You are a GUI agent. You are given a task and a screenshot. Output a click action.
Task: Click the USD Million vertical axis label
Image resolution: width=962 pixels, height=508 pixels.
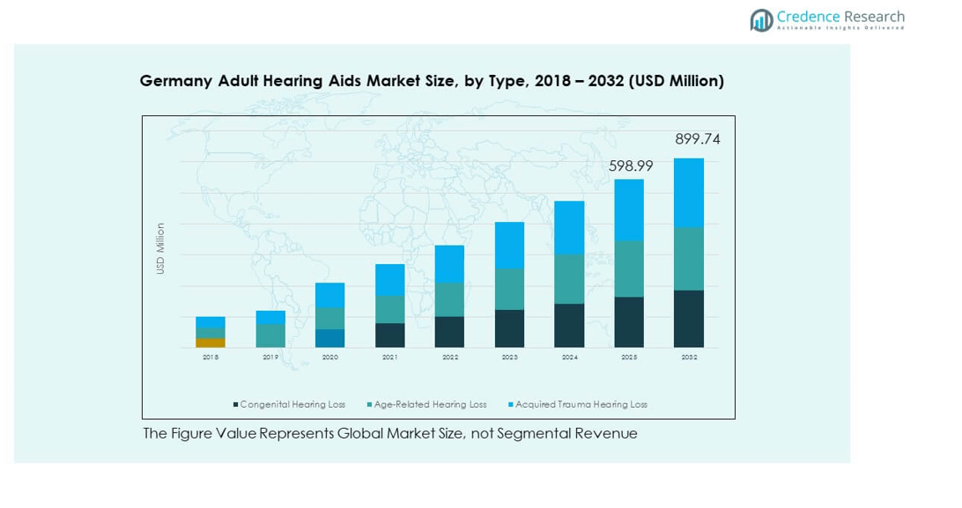(160, 248)
